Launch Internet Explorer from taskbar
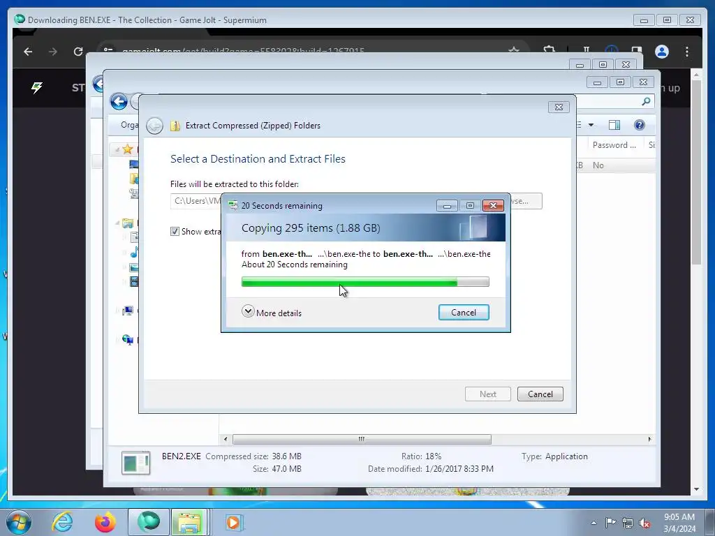 62,522
